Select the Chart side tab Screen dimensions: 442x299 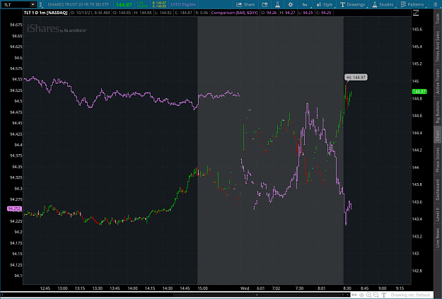[x=437, y=135]
